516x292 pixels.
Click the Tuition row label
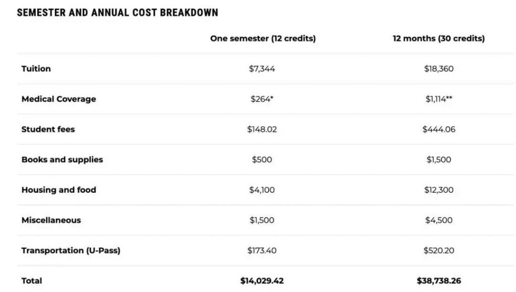click(36, 69)
